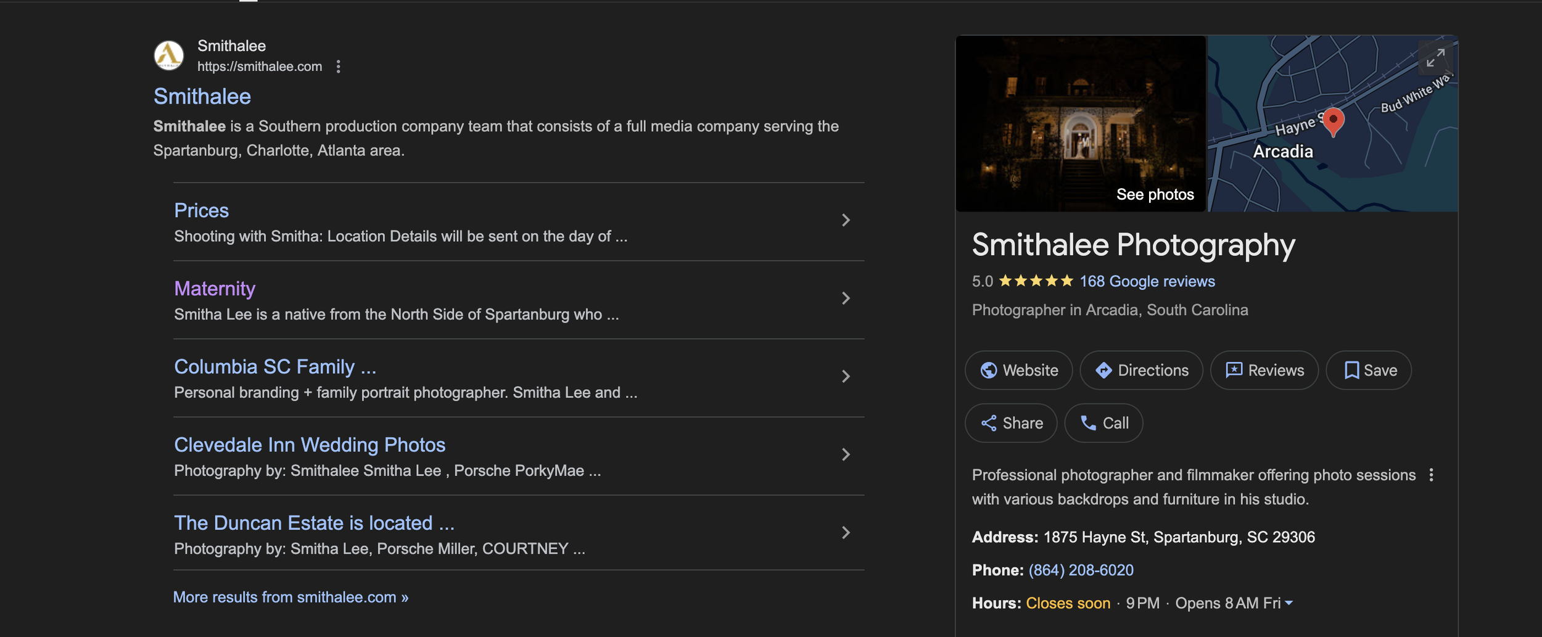Image resolution: width=1542 pixels, height=637 pixels.
Task: Expand the Maternity sitelink chevron
Action: (846, 298)
